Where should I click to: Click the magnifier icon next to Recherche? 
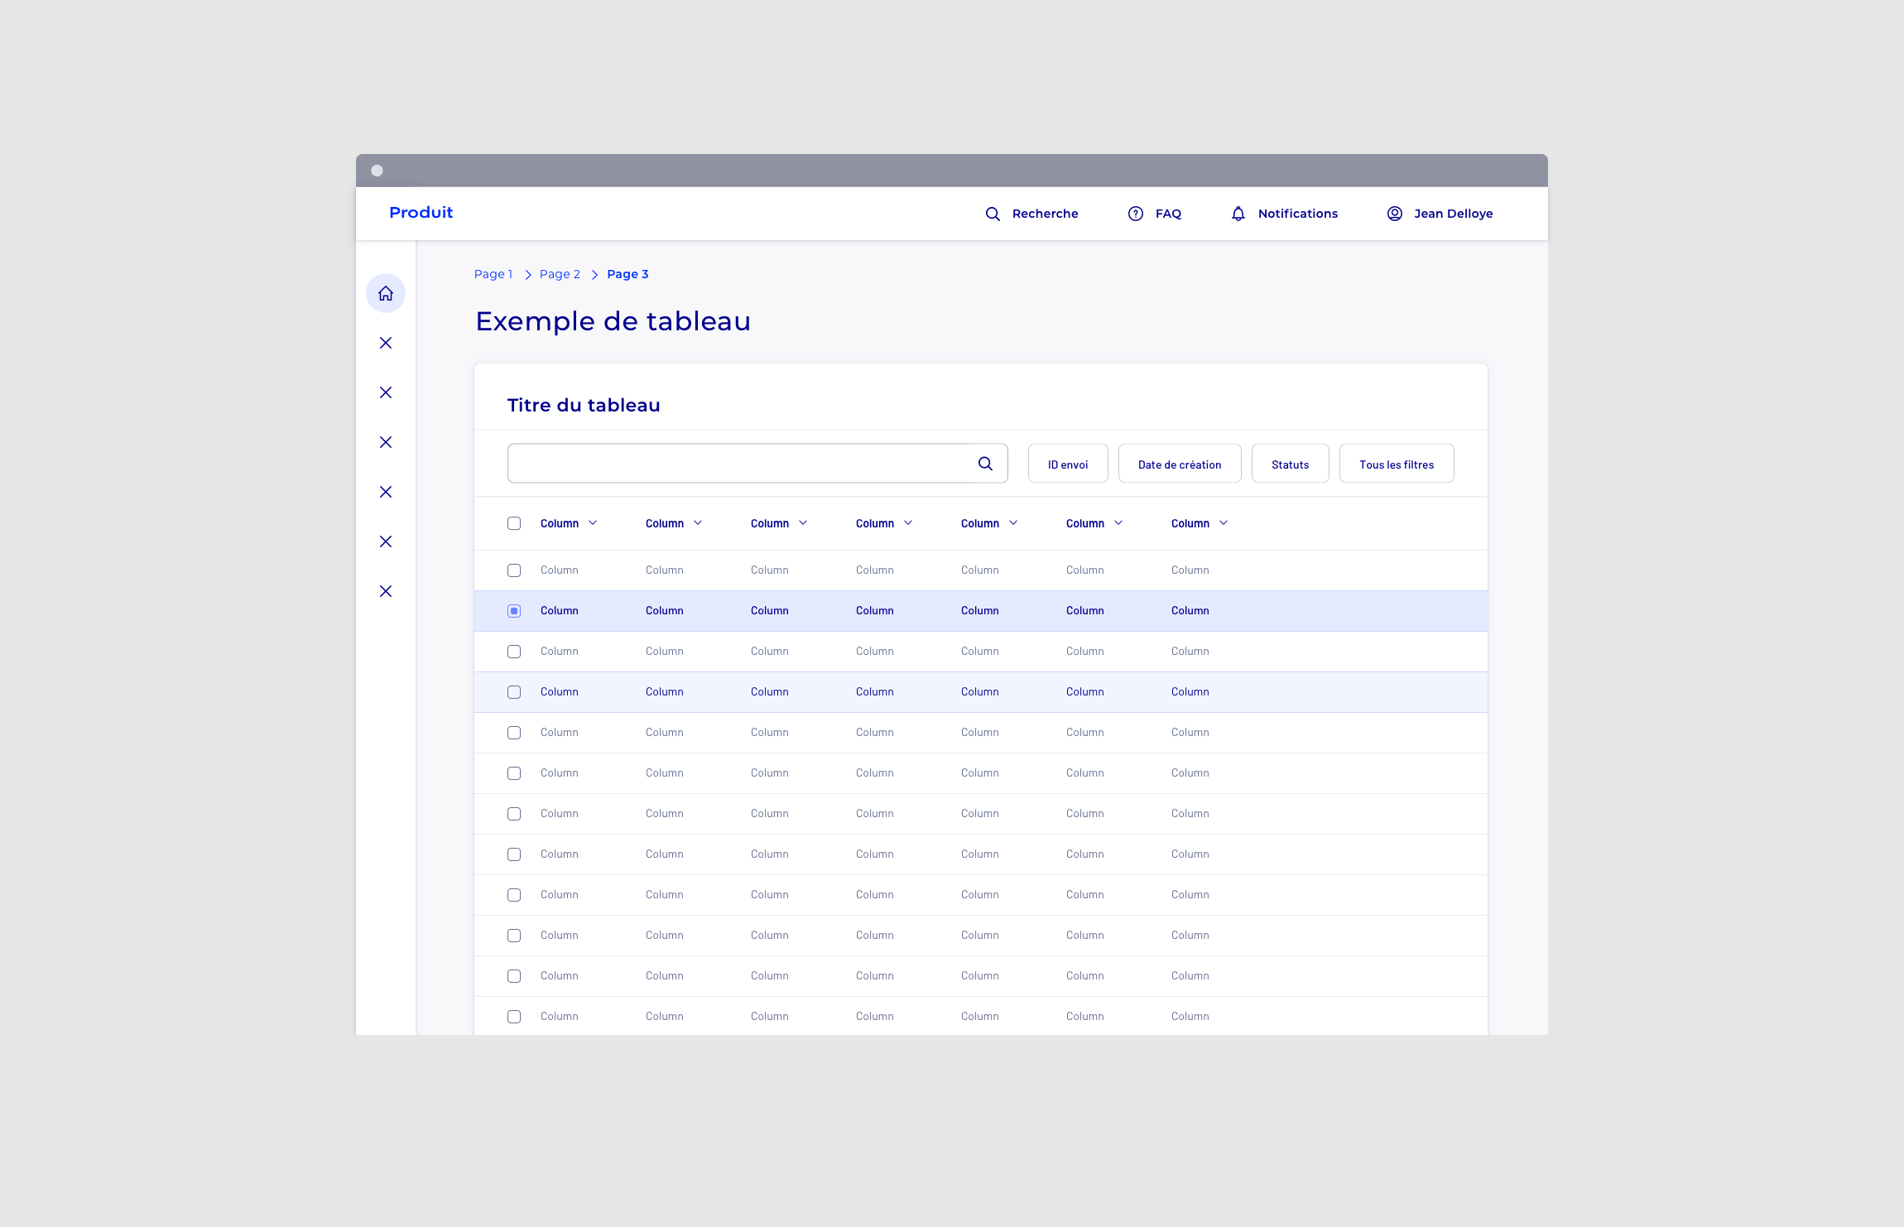993,214
